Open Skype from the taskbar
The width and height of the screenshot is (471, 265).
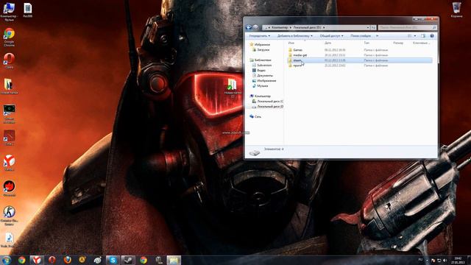(x=113, y=260)
